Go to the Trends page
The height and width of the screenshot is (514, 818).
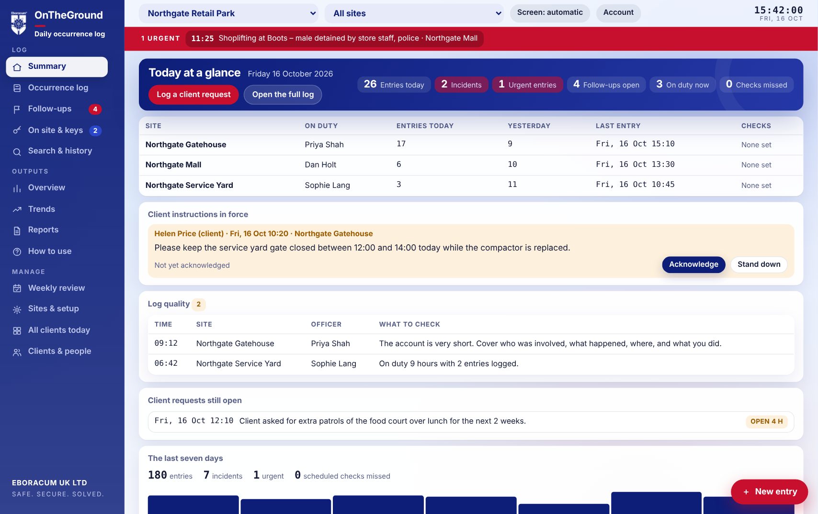57,209
